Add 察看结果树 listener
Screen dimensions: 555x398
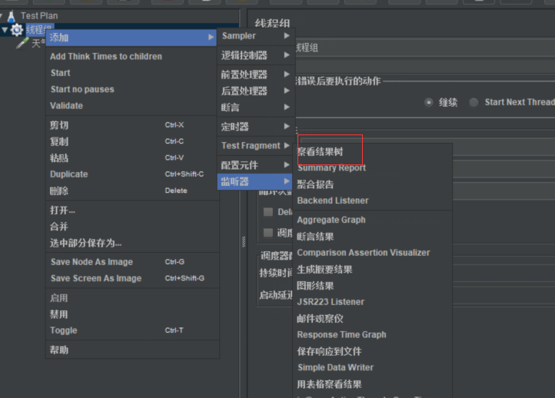point(373,152)
